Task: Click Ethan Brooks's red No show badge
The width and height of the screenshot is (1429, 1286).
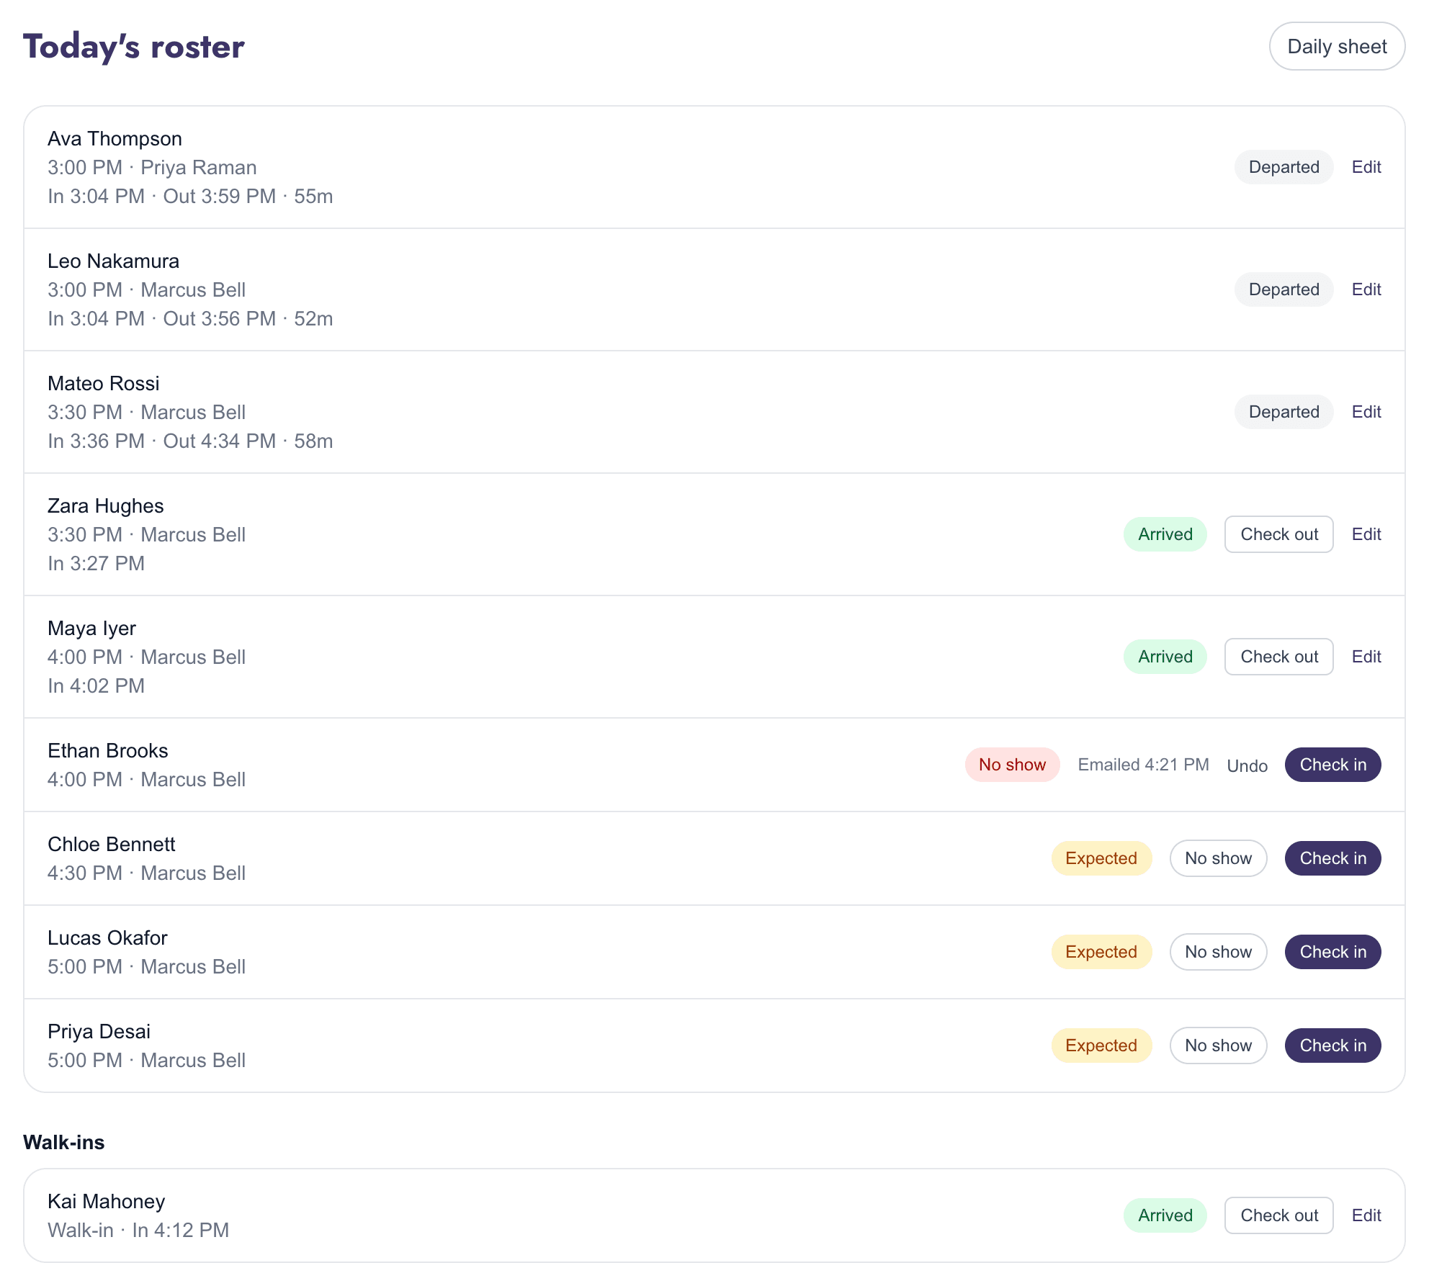Action: 1012,765
